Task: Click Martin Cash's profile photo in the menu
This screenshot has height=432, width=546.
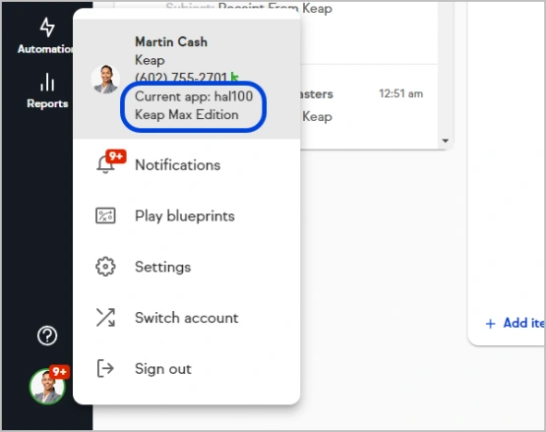Action: tap(105, 79)
